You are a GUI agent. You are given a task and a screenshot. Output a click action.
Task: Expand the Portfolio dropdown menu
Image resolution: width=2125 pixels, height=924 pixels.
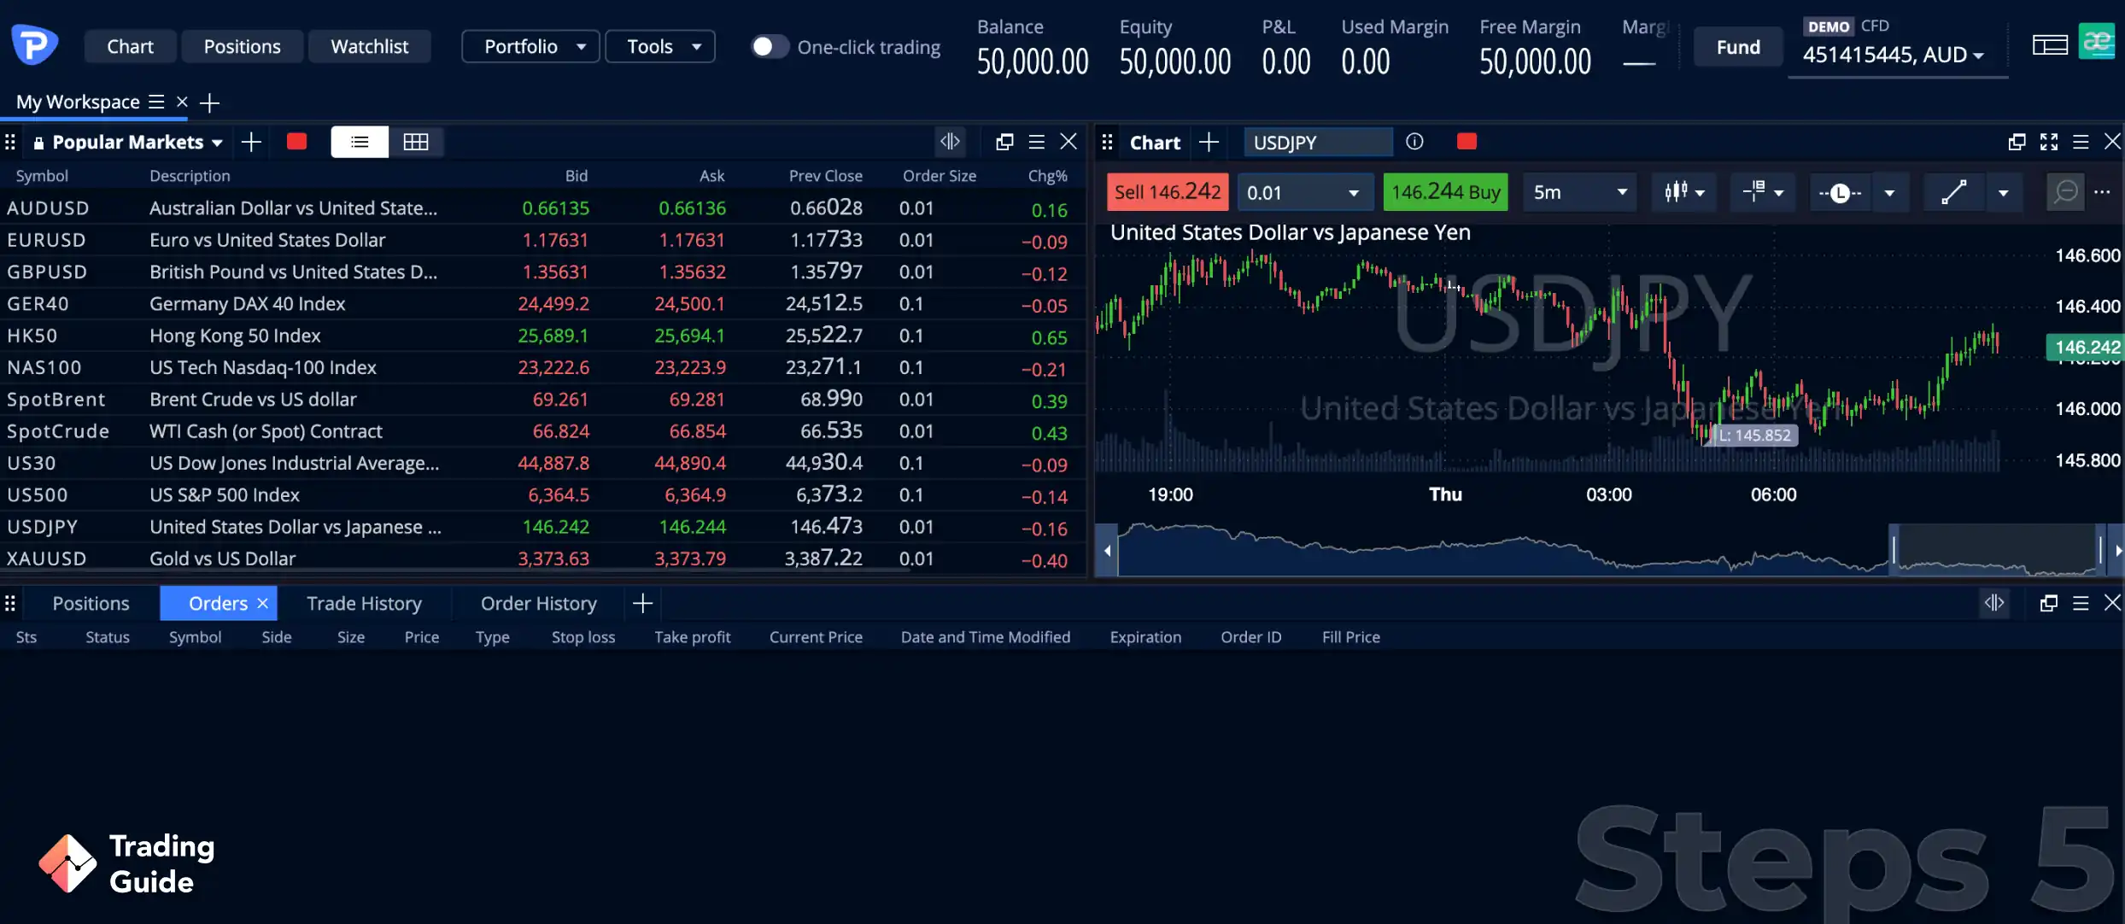(530, 47)
